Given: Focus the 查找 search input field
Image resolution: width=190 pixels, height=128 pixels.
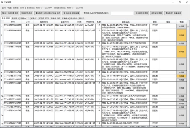Looking at the screenshot, I should (122, 13).
